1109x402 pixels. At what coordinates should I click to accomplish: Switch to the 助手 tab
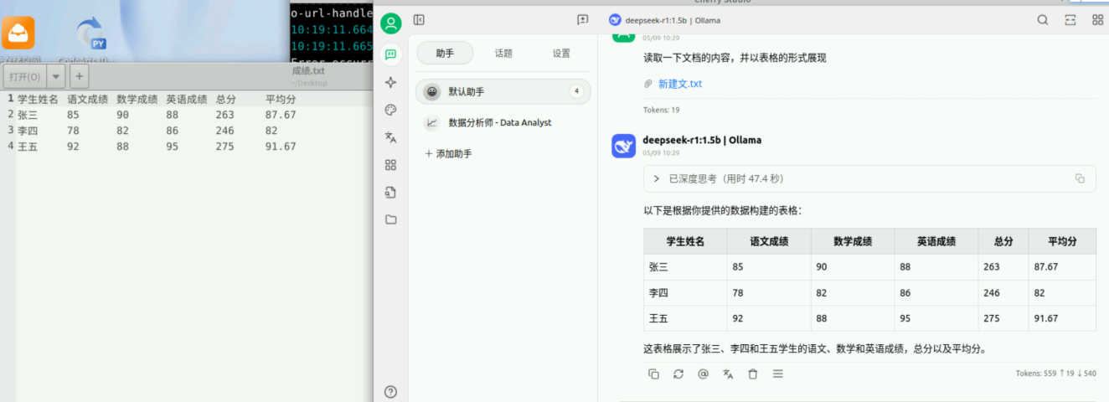[445, 53]
